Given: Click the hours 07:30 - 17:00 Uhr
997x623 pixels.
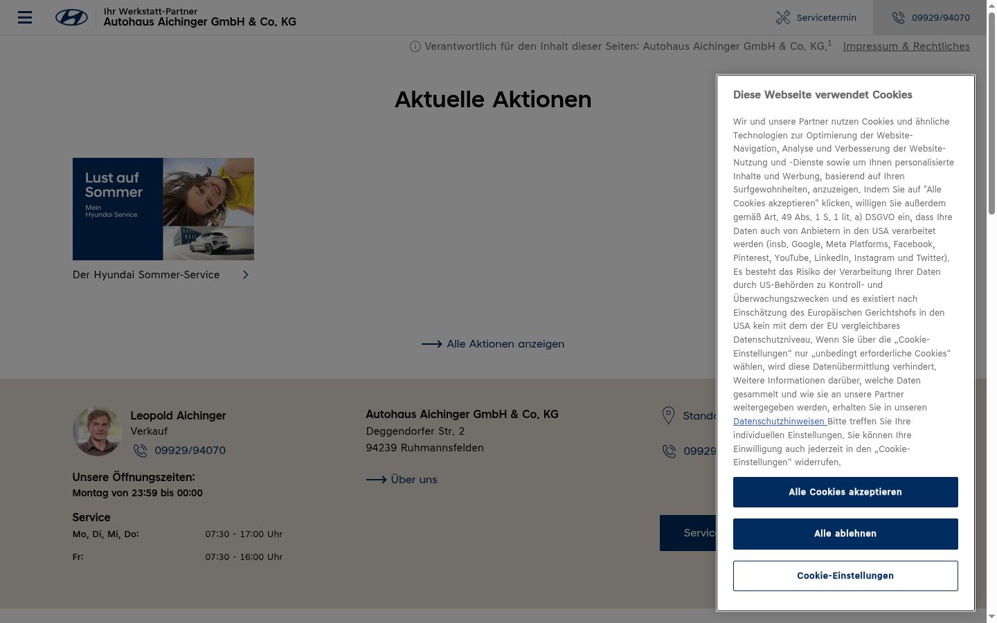Looking at the screenshot, I should (x=244, y=534).
